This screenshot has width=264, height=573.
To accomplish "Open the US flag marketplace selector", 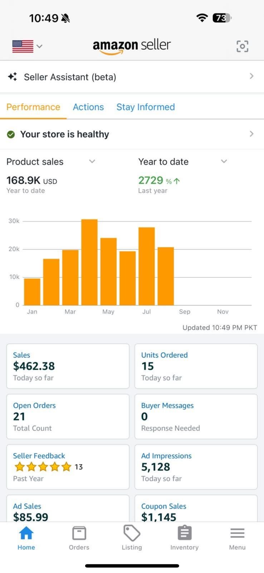I will [27, 46].
